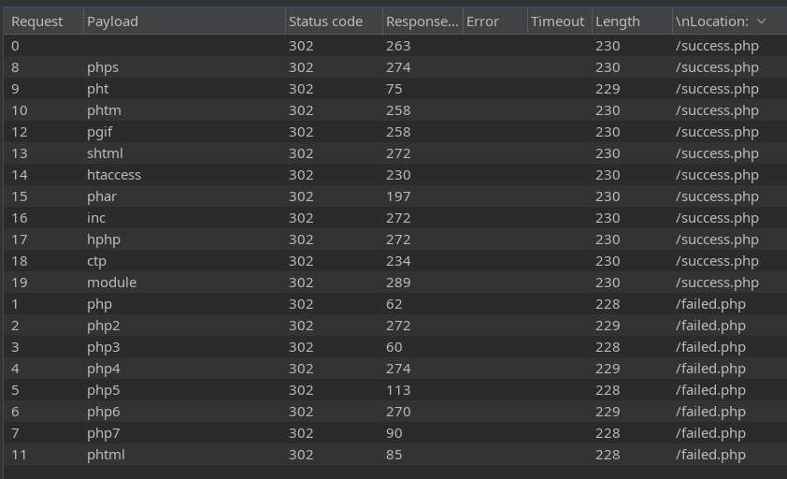Click the /failed.php location for php5 row

(x=710, y=390)
